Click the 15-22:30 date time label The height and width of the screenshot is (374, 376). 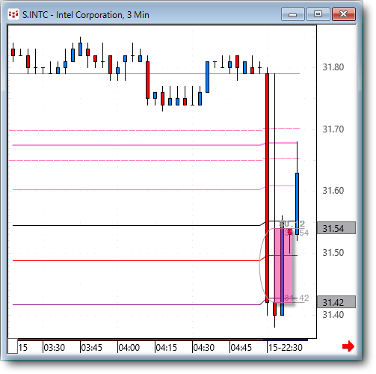tap(286, 347)
